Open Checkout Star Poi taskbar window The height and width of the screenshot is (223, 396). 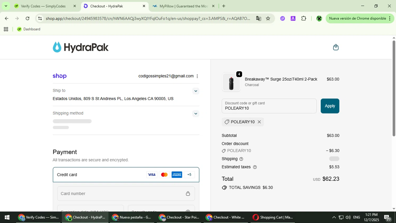click(x=179, y=217)
